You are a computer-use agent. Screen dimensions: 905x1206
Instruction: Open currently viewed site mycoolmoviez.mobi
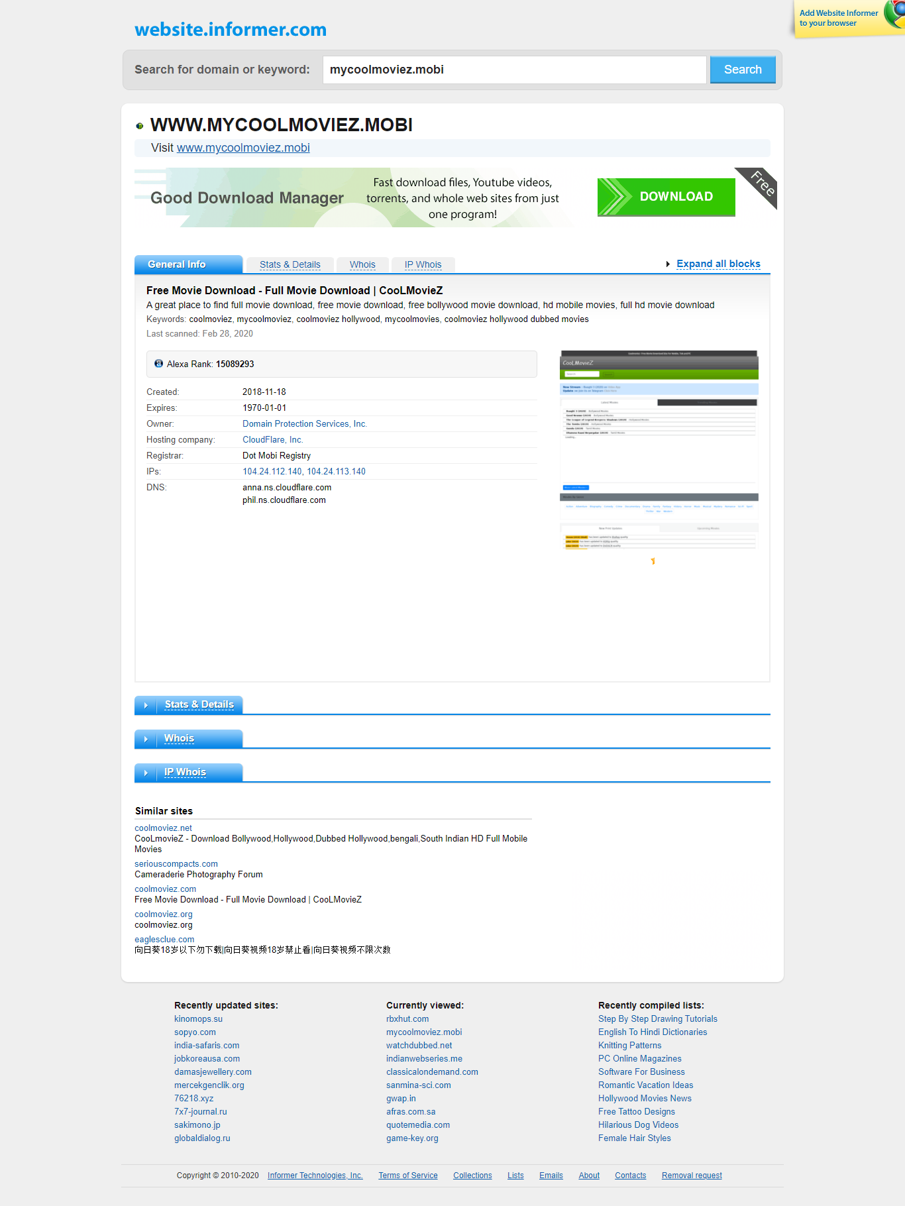click(x=424, y=1032)
